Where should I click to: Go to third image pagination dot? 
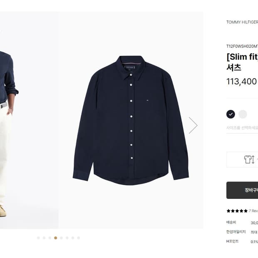pos(50,238)
